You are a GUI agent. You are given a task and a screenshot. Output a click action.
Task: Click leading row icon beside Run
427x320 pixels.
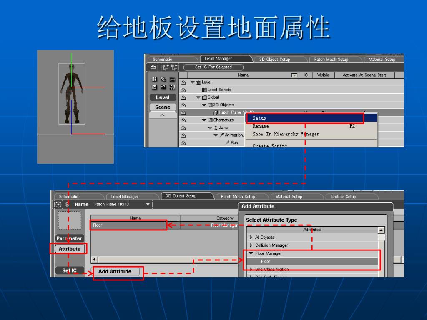pos(183,142)
